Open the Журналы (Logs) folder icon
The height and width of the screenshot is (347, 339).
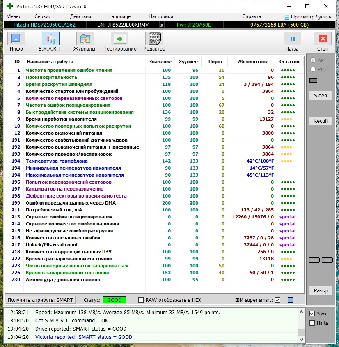pyautogui.click(x=85, y=39)
